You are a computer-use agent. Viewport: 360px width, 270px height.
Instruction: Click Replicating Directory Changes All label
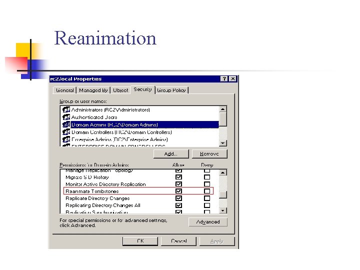pos(103,205)
